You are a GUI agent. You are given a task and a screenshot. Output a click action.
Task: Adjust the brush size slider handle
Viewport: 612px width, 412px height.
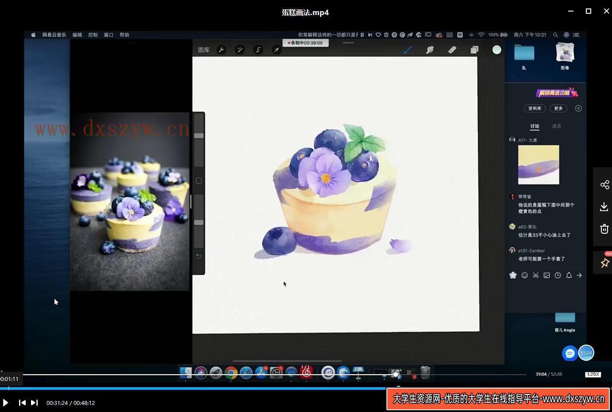199,136
